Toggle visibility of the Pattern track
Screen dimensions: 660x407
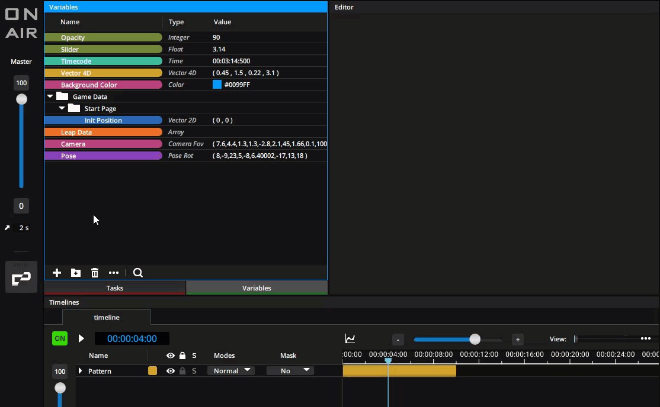pyautogui.click(x=171, y=371)
